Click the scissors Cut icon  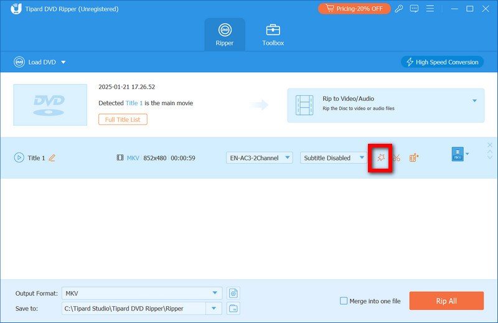click(397, 158)
